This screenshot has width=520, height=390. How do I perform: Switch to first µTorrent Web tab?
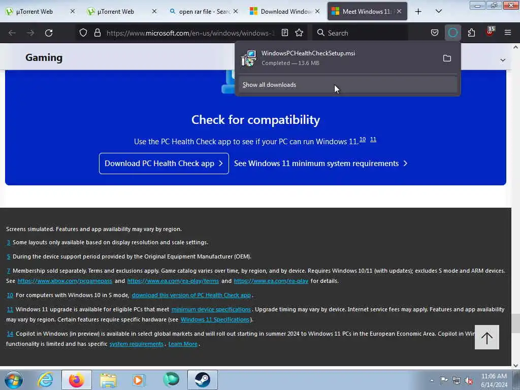(35, 12)
